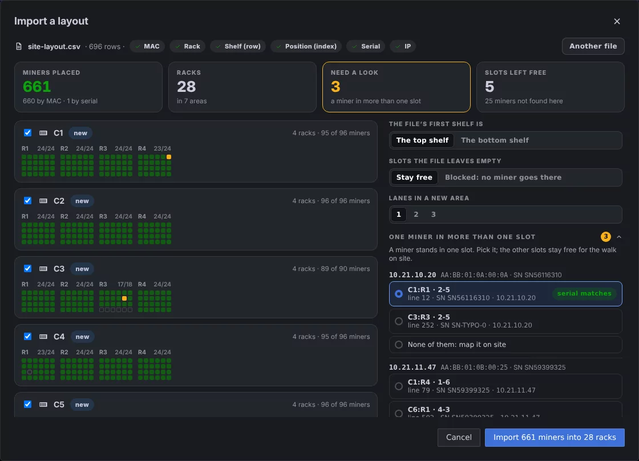The width and height of the screenshot is (639, 461).
Task: Click the Cancel button
Action: pyautogui.click(x=459, y=438)
